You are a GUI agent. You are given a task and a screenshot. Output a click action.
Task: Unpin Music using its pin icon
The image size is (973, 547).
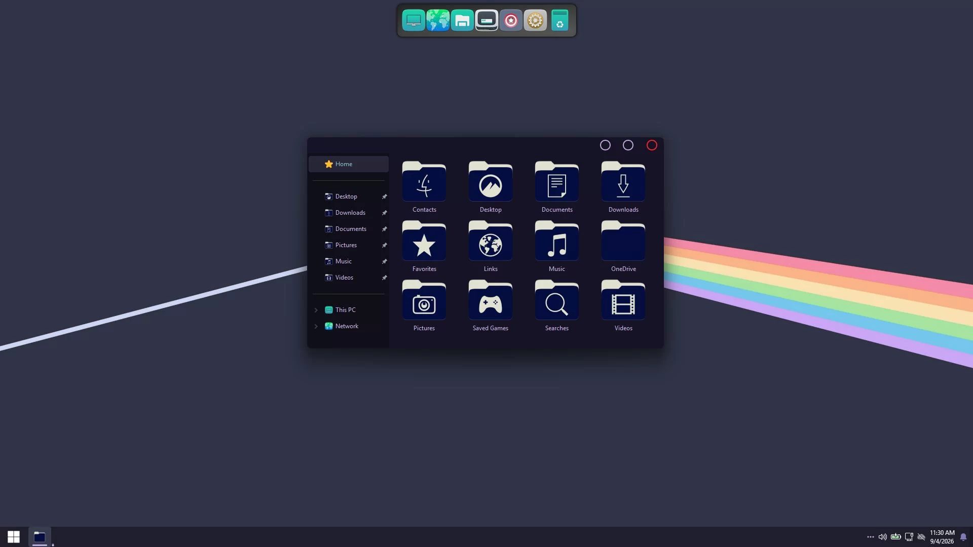click(x=384, y=261)
